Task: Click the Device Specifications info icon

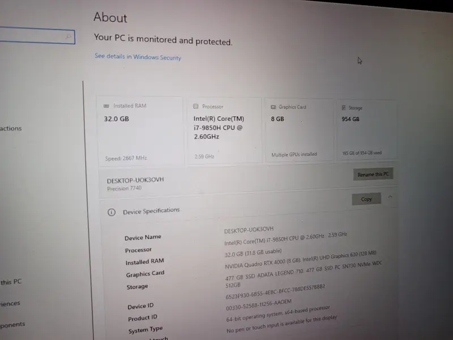Action: 112,212
